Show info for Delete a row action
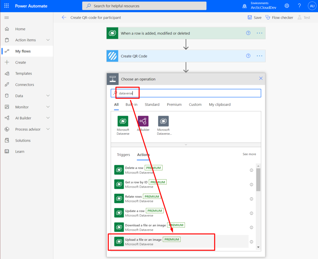This screenshot has width=318, height=259. click(x=252, y=170)
